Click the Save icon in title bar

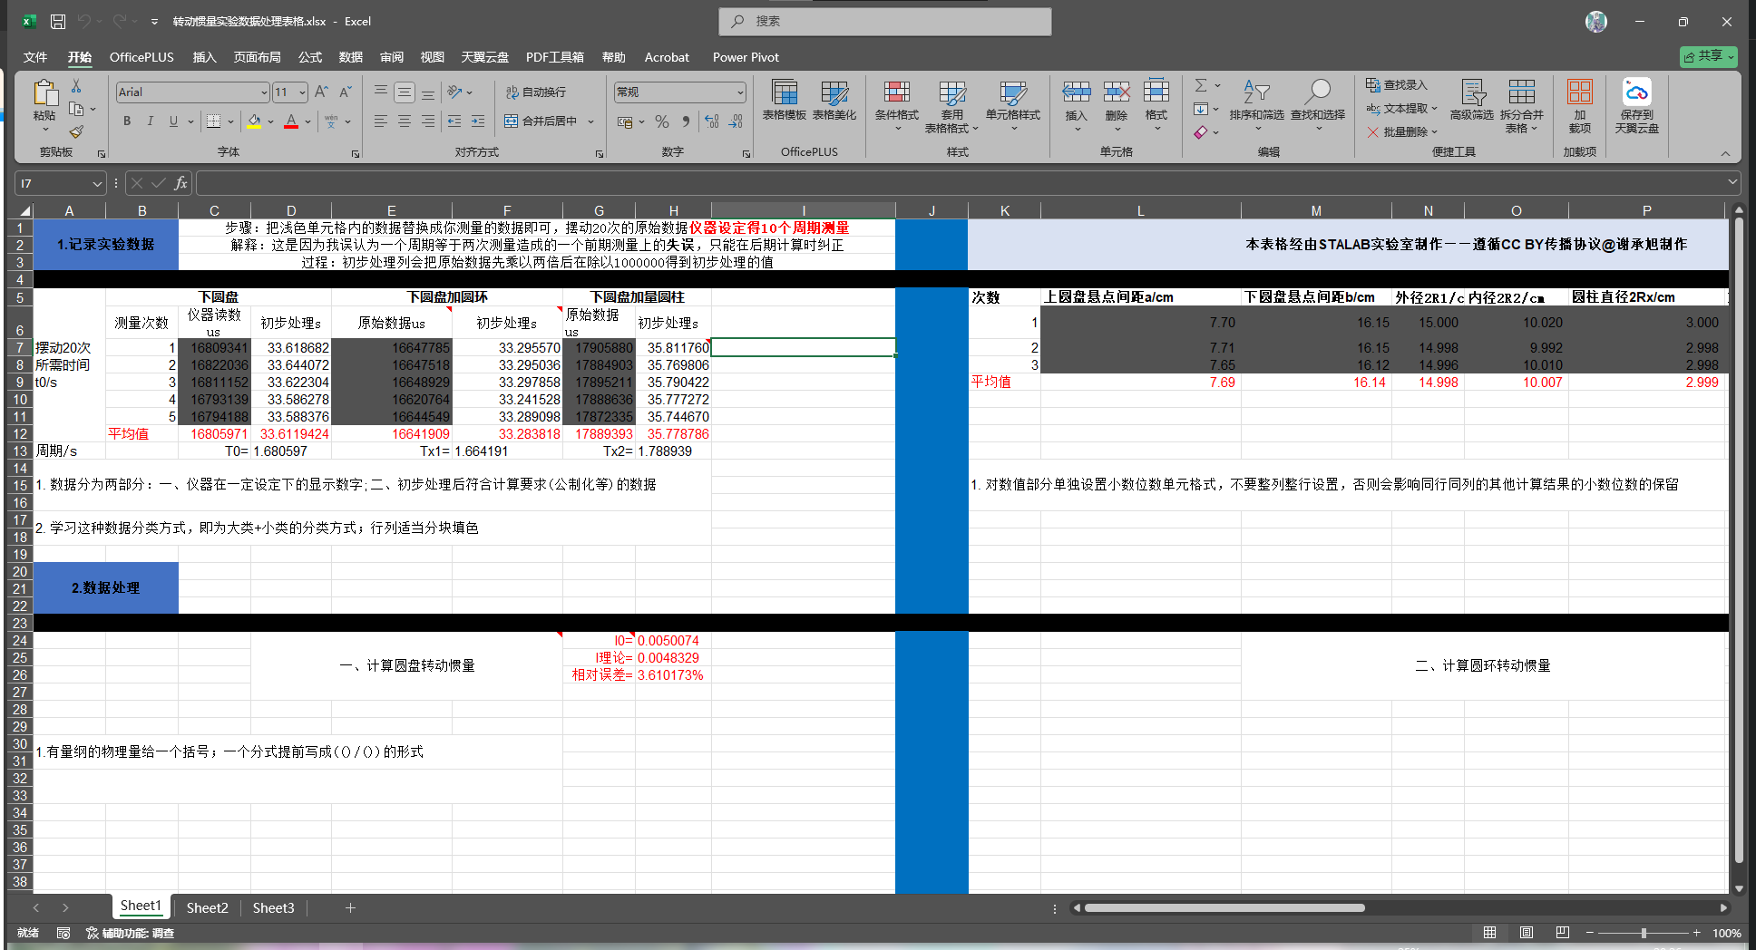tap(58, 21)
